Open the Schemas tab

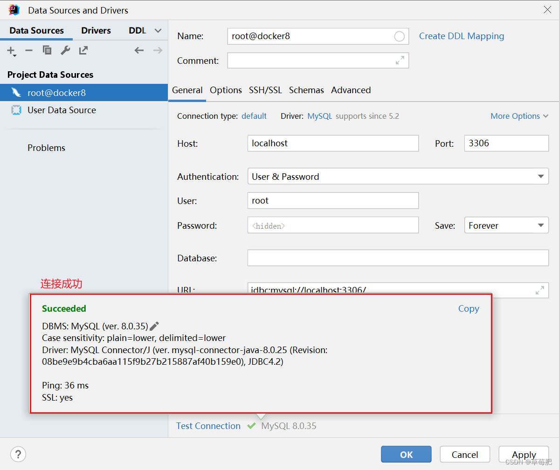click(x=306, y=90)
